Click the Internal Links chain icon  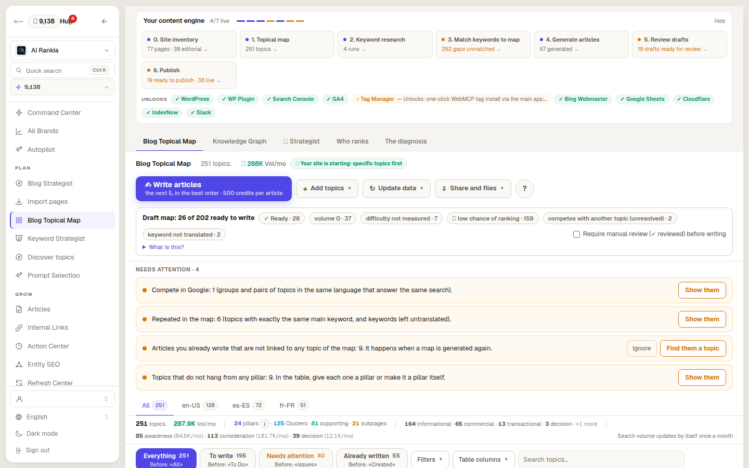pos(19,328)
